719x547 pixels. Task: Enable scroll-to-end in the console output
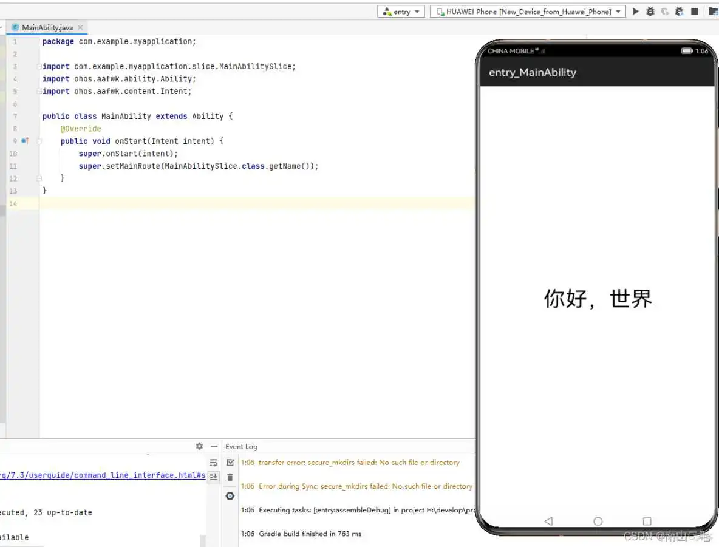pos(214,477)
